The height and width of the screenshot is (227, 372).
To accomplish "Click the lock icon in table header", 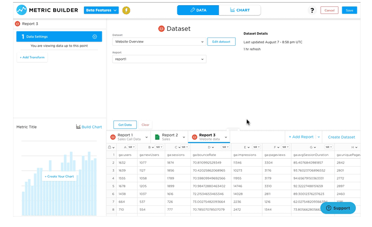I will 110,147.
